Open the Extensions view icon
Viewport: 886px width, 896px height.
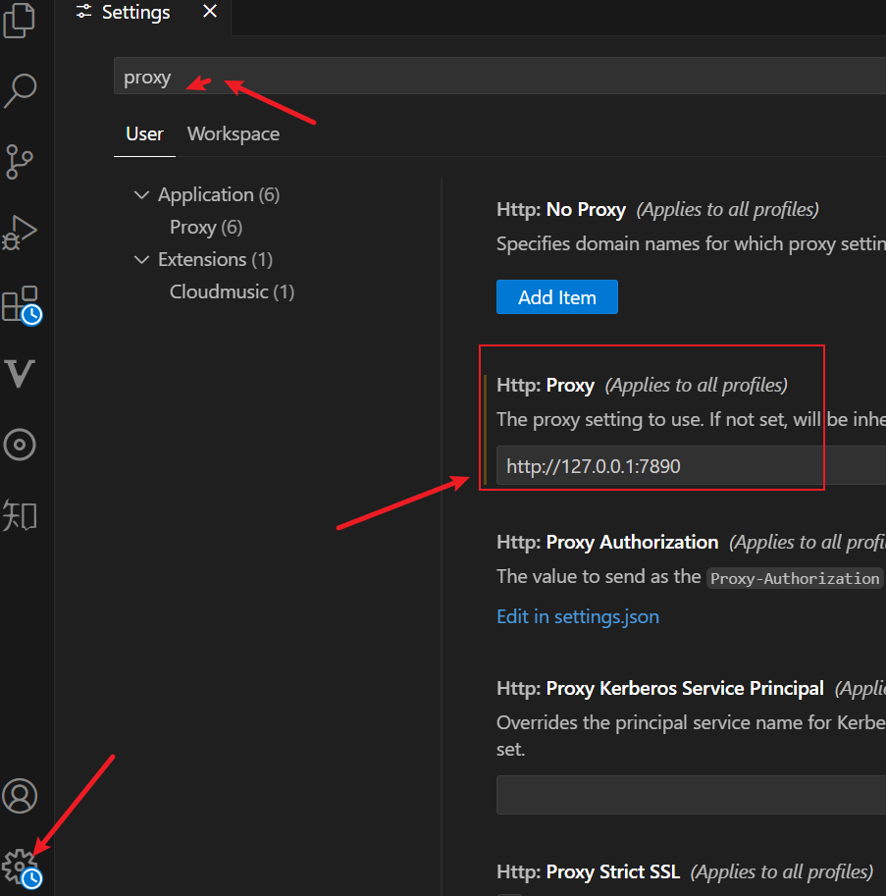pyautogui.click(x=21, y=303)
